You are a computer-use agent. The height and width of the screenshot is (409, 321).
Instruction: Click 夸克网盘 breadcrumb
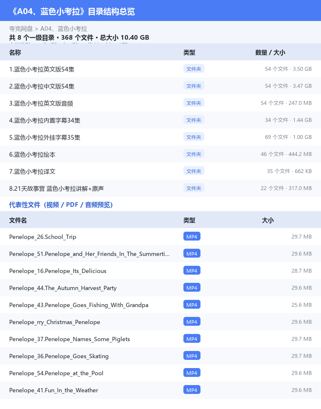(21, 29)
